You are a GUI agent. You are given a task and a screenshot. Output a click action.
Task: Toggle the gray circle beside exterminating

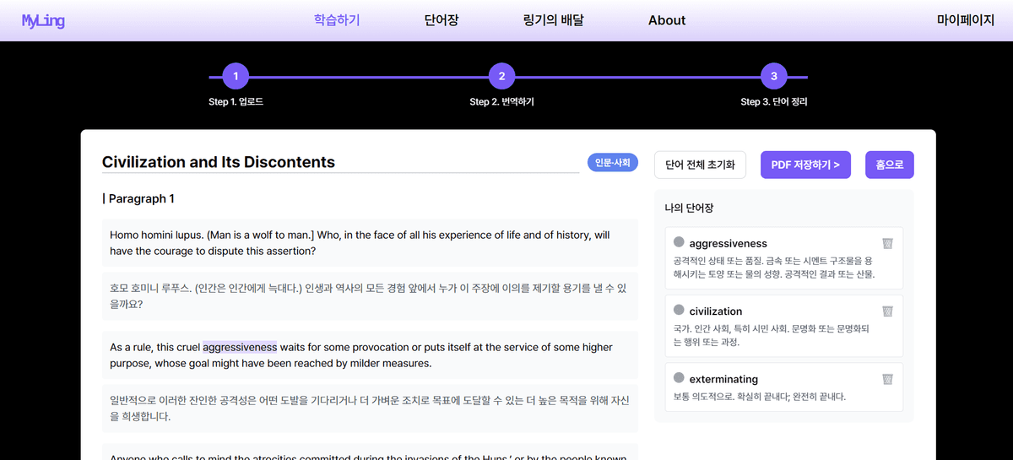679,379
